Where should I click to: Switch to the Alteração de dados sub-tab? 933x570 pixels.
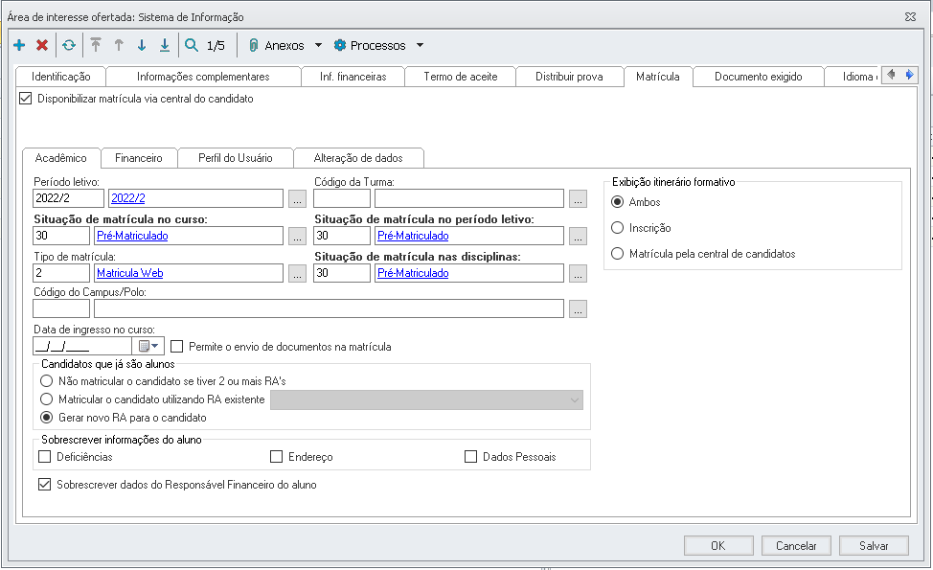click(358, 158)
